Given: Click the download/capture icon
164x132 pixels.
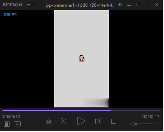Looking at the screenshot, I should 17,124.
